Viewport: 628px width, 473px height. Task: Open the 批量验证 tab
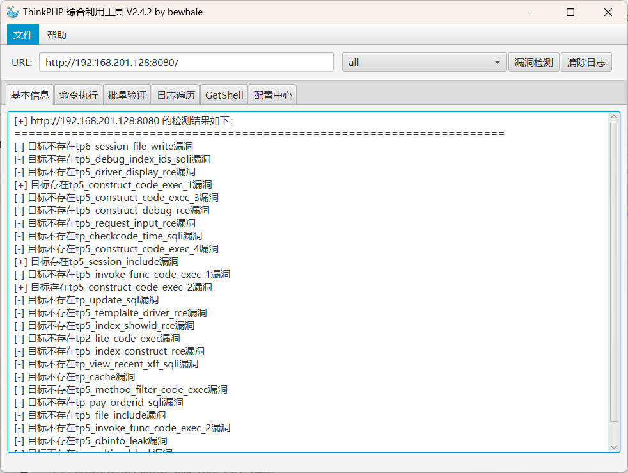point(127,95)
